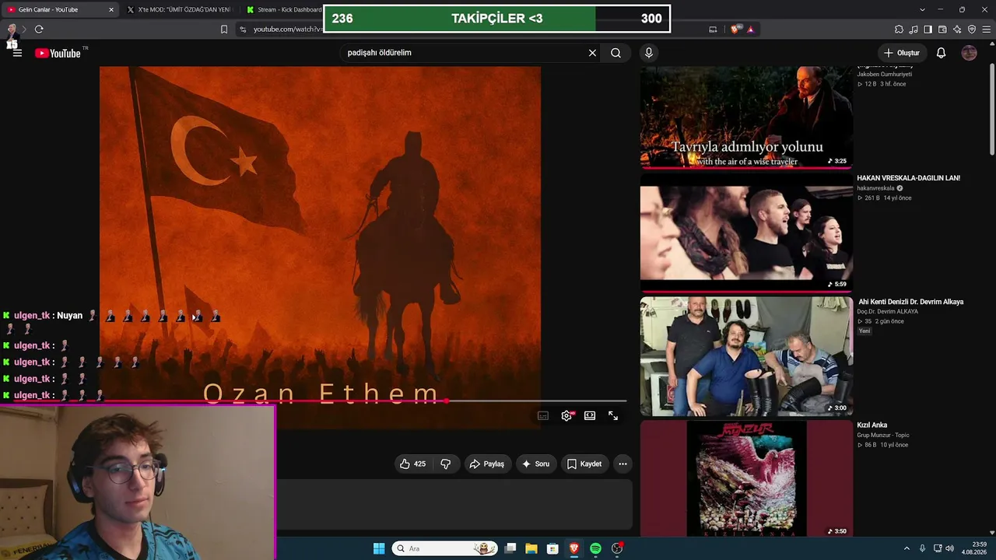996x560 pixels.
Task: Open the Kızıl Anka video title
Action: (872, 425)
